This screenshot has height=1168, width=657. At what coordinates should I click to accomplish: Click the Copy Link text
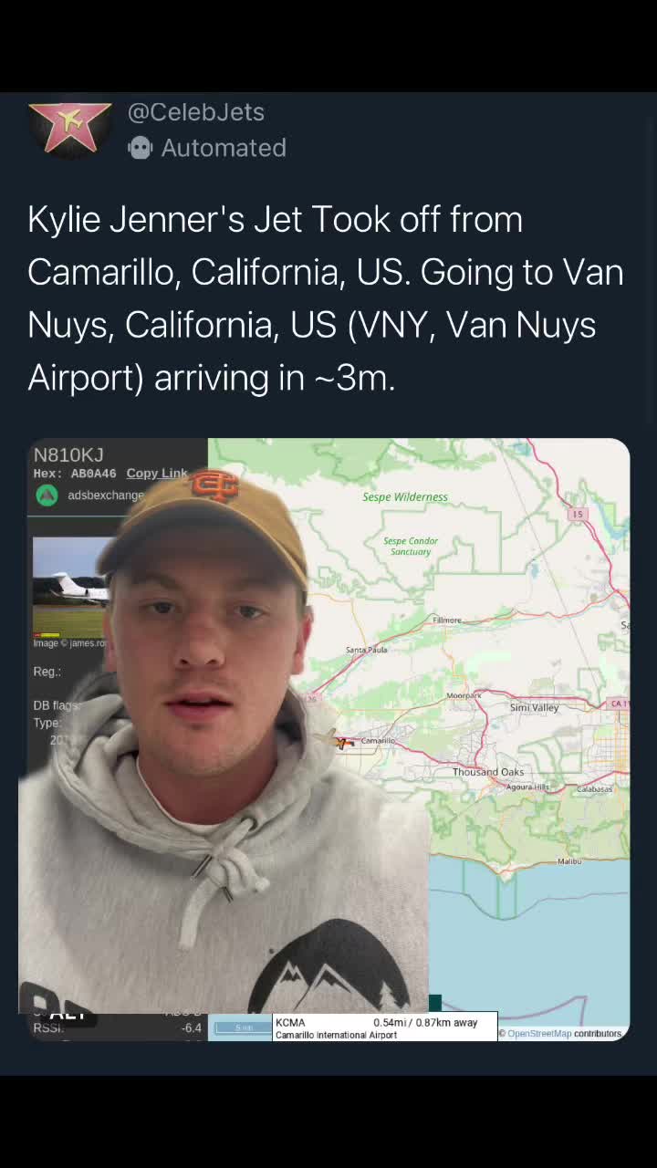coord(156,474)
